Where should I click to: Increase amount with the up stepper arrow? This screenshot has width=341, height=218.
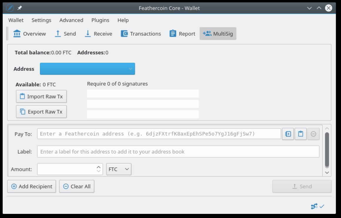click(x=99, y=167)
